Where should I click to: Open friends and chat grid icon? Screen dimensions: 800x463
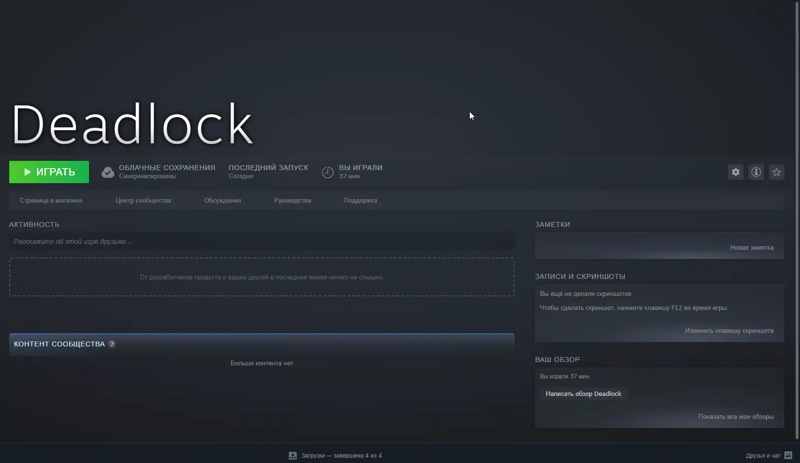788,455
